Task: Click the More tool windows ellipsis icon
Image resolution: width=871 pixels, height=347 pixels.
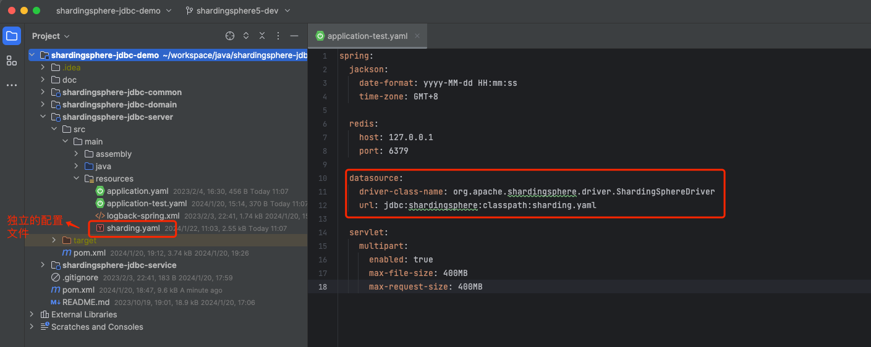Action: pos(12,85)
